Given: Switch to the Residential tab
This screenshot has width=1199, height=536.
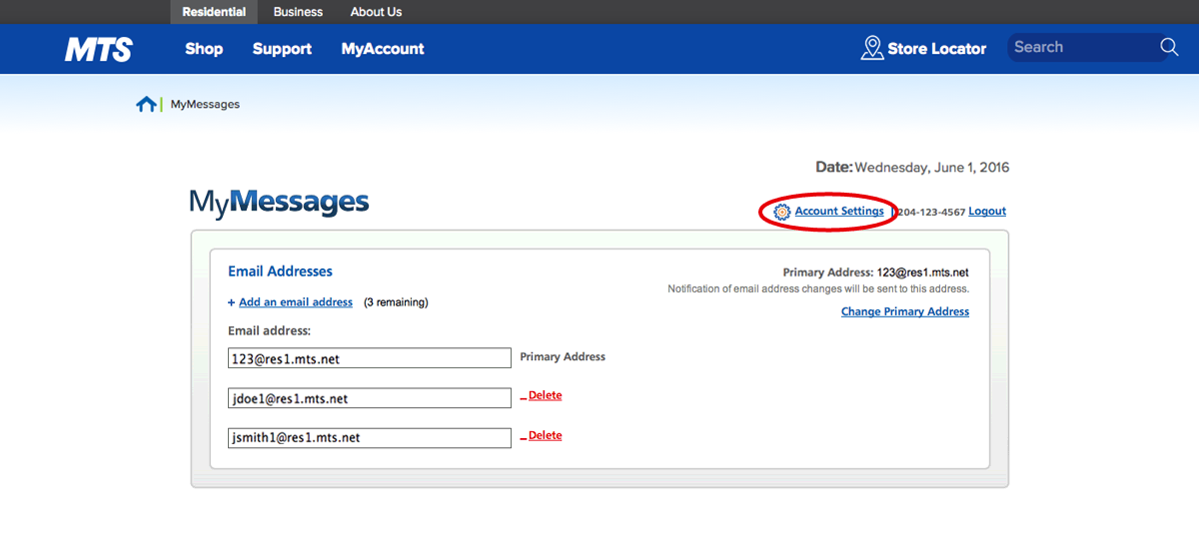Looking at the screenshot, I should click(214, 12).
